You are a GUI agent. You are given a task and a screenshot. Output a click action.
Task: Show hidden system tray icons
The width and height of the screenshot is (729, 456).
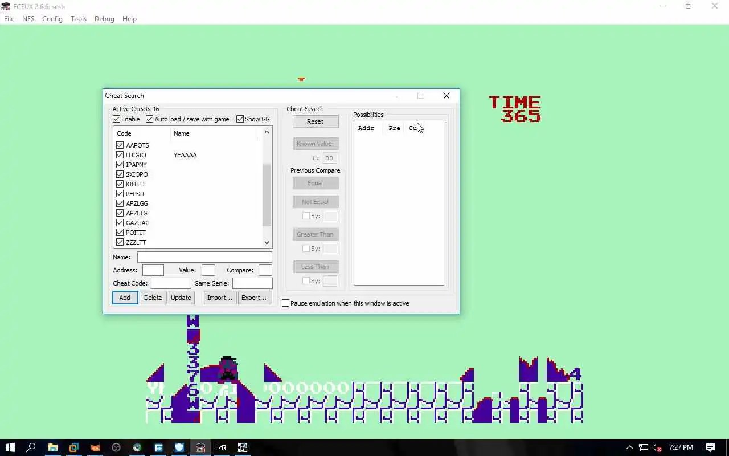[x=630, y=447]
